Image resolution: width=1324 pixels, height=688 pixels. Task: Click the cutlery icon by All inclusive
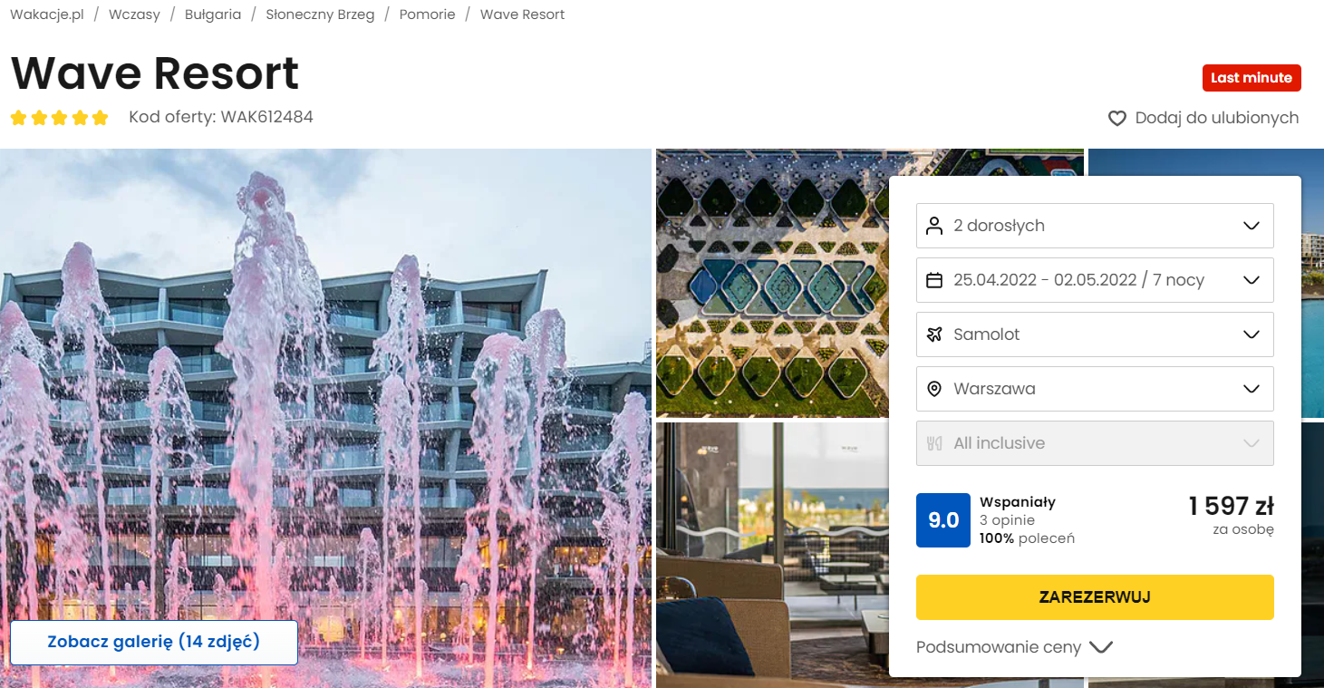pos(934,443)
